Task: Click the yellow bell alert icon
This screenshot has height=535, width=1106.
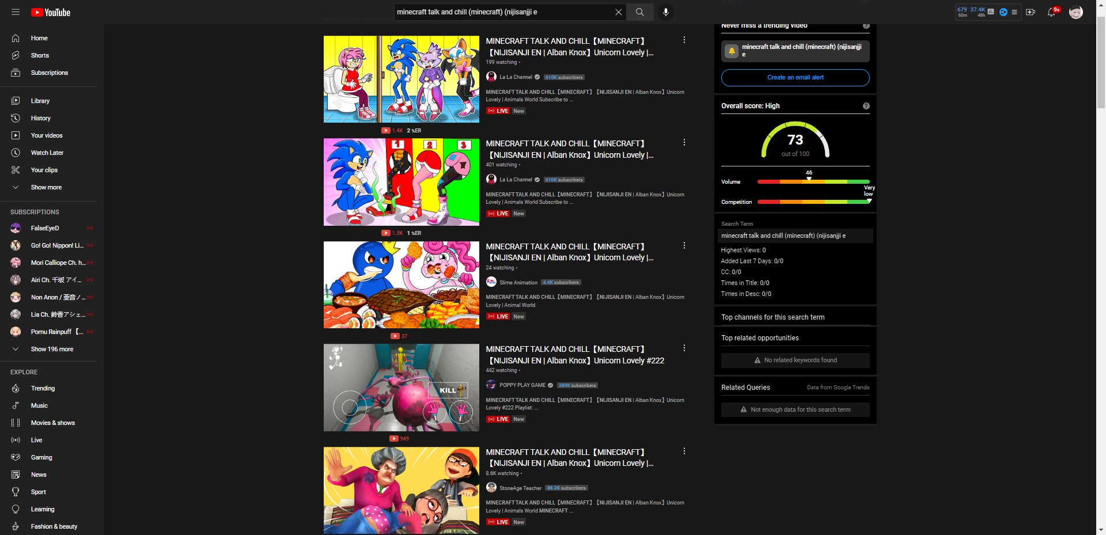Action: pos(732,51)
